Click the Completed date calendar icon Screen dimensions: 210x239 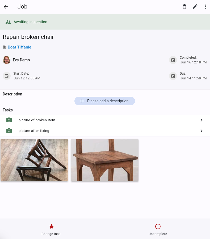pos(173,60)
